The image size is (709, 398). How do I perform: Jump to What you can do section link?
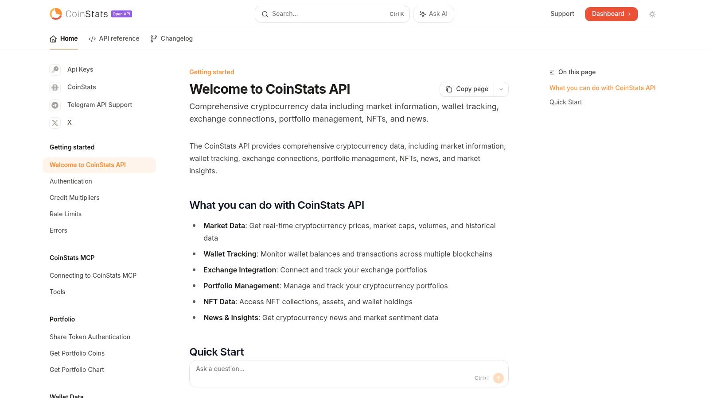pos(603,88)
